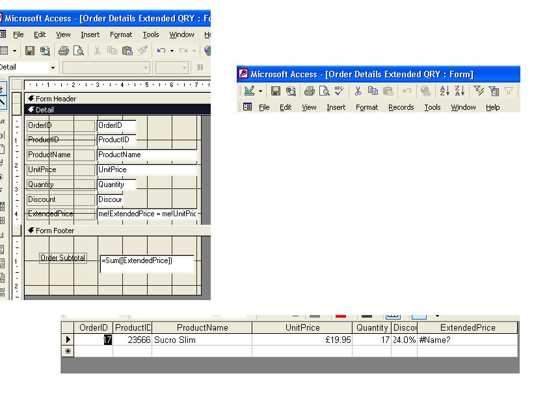Click the '£19.95' UnitPrice cell

pos(302,340)
